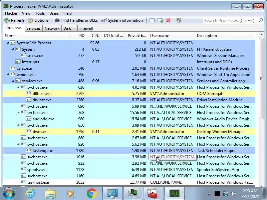This screenshot has width=267, height=200.
Task: Select svchost.exe with PID 880
Action: [129, 138]
